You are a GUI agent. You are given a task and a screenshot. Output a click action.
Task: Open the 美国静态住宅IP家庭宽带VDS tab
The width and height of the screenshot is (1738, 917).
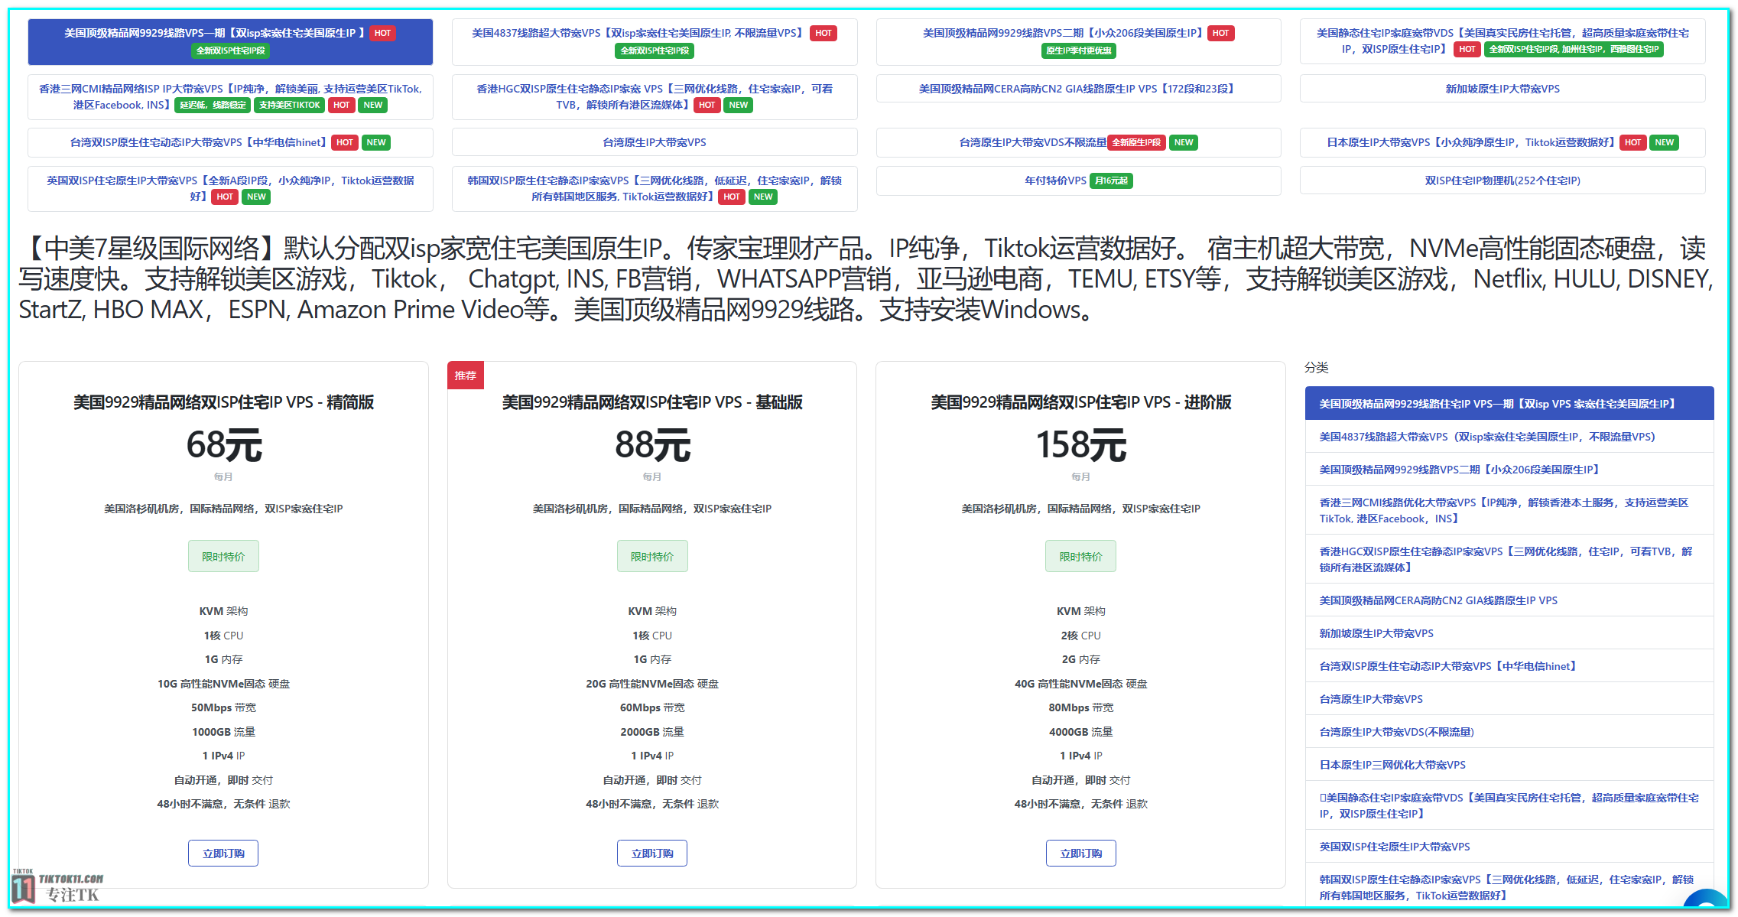(1502, 41)
